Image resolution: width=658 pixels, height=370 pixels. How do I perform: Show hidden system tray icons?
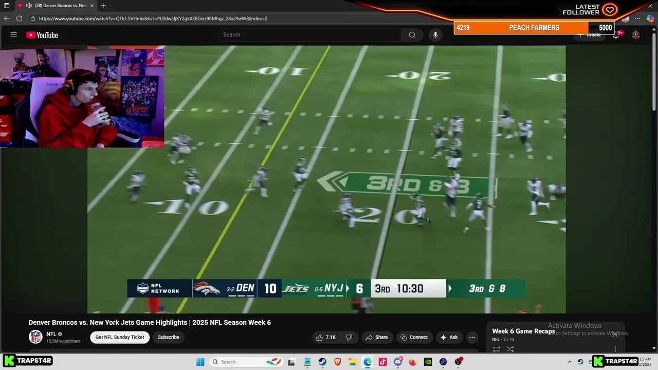click(569, 362)
